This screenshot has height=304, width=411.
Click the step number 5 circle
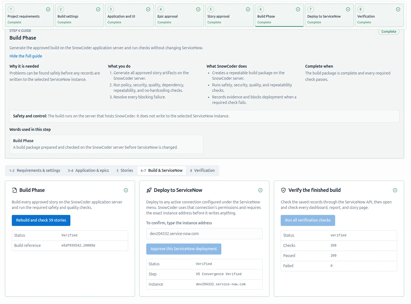coord(211,9)
